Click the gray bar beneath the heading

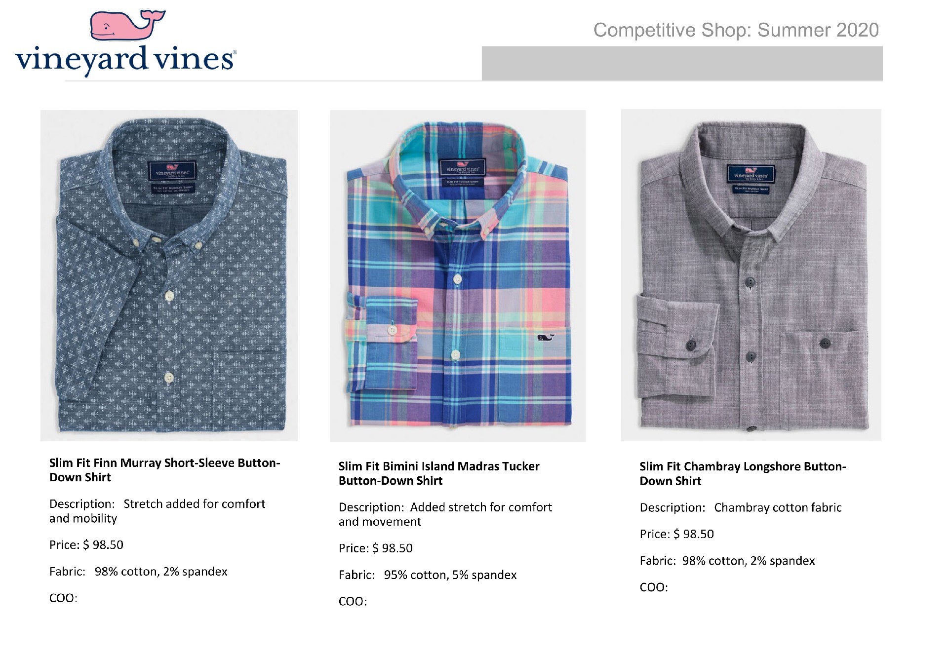[x=681, y=63]
